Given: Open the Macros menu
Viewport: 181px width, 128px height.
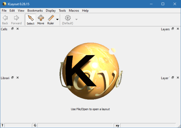Looking at the screenshot, I should click(74, 11).
